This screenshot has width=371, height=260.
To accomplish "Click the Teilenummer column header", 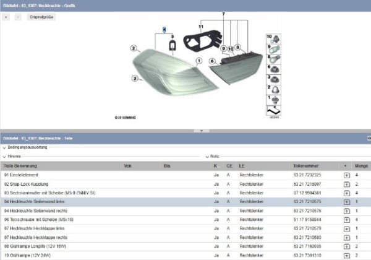I will pyautogui.click(x=306, y=166).
